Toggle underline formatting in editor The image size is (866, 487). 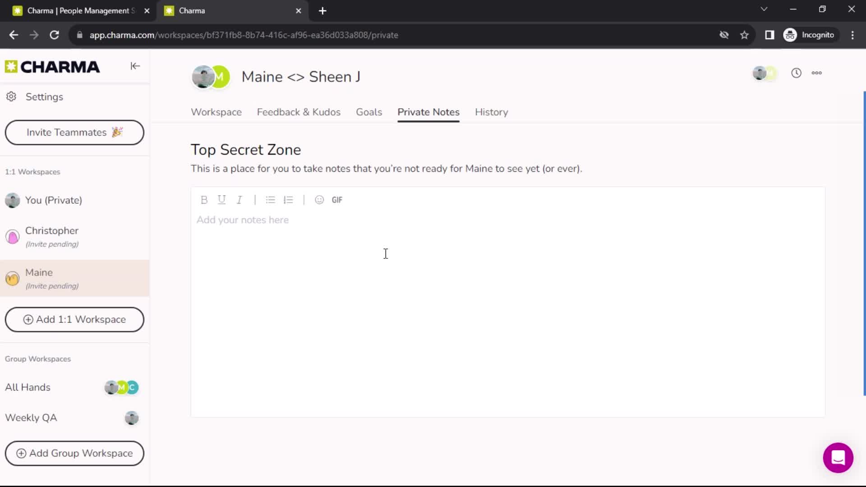click(x=222, y=199)
